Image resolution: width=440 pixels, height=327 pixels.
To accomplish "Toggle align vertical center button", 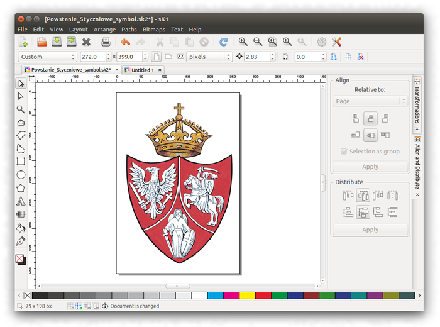I will tap(370, 134).
